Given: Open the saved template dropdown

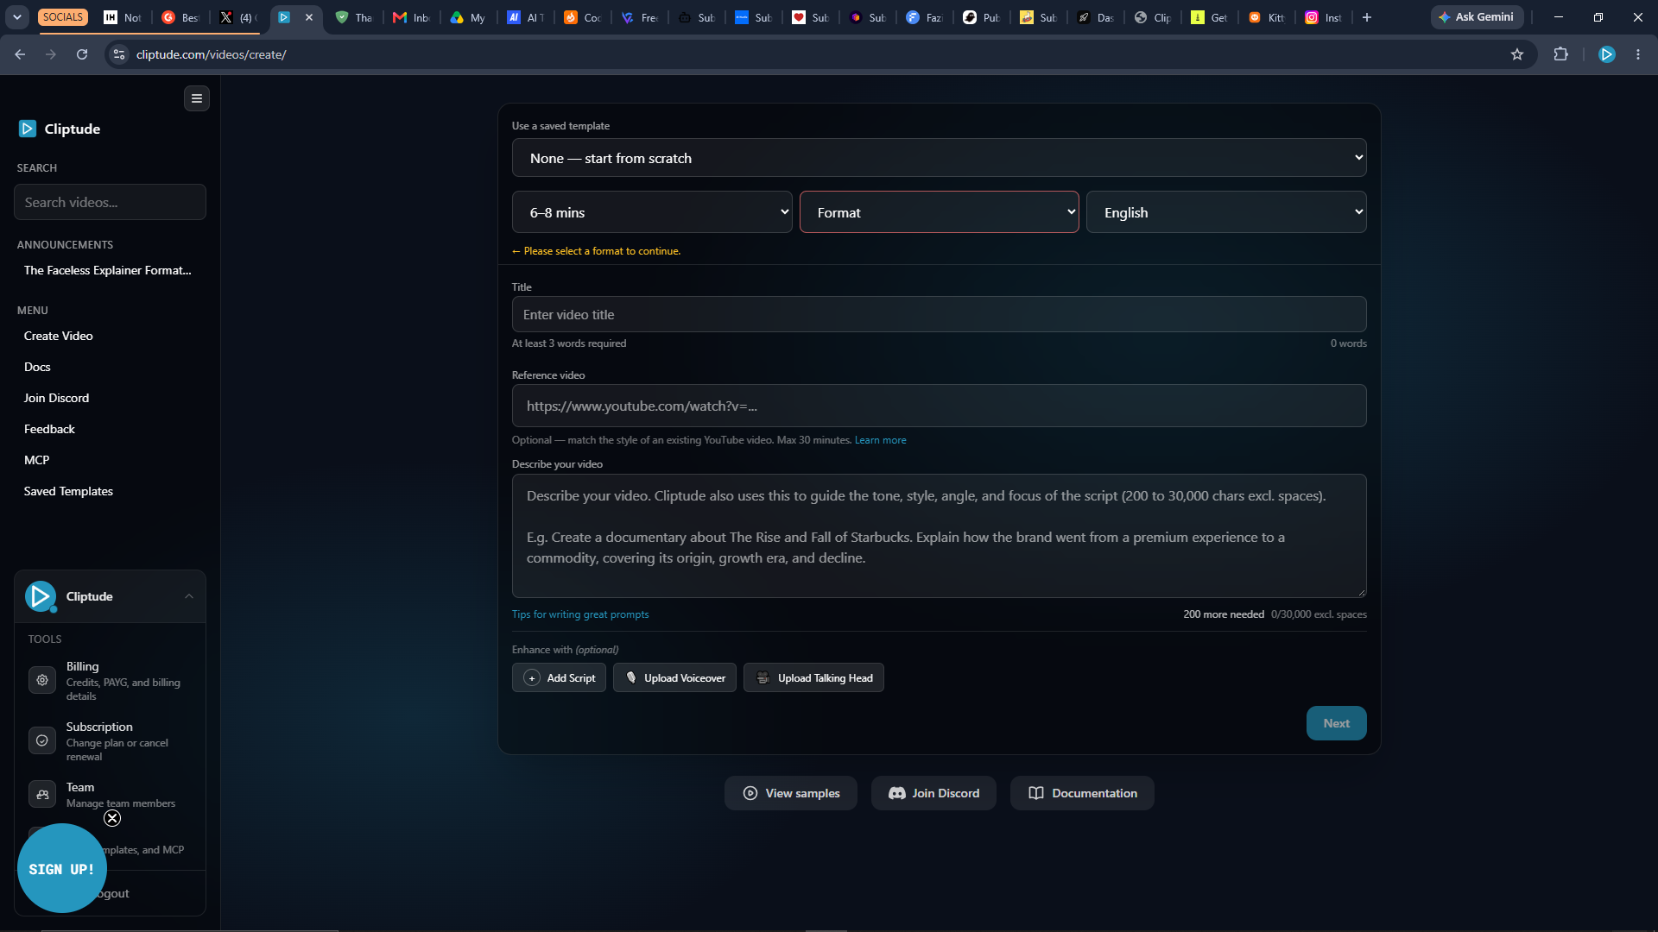Looking at the screenshot, I should tap(940, 158).
